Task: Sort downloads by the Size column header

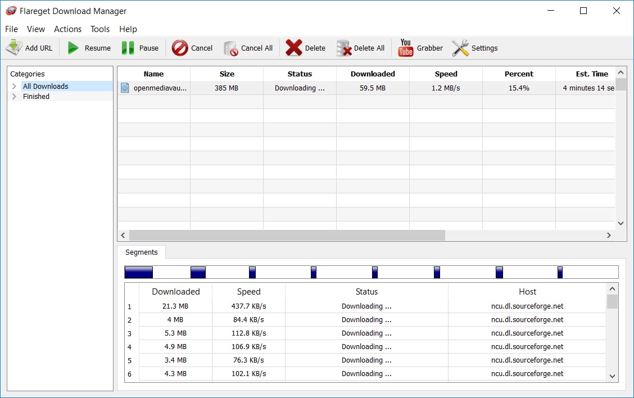Action: [227, 74]
